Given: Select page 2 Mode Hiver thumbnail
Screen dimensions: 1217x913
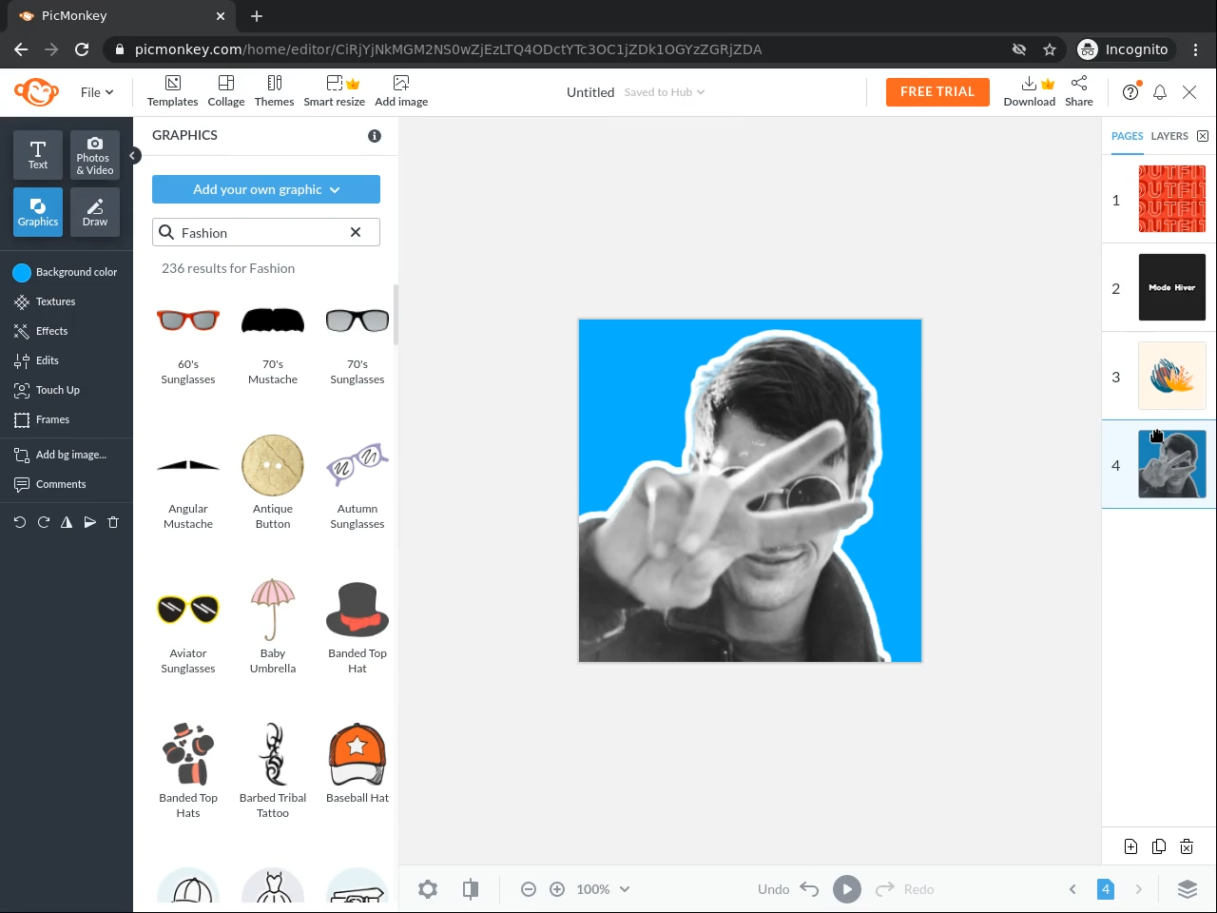Looking at the screenshot, I should pos(1172,287).
